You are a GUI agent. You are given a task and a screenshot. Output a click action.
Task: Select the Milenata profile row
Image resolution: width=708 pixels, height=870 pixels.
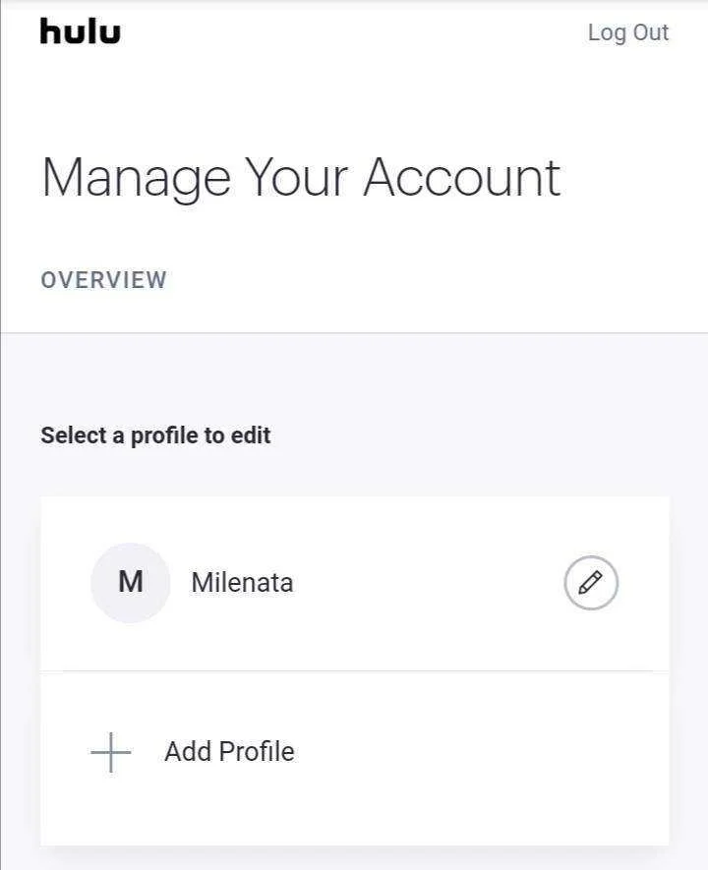tap(355, 584)
